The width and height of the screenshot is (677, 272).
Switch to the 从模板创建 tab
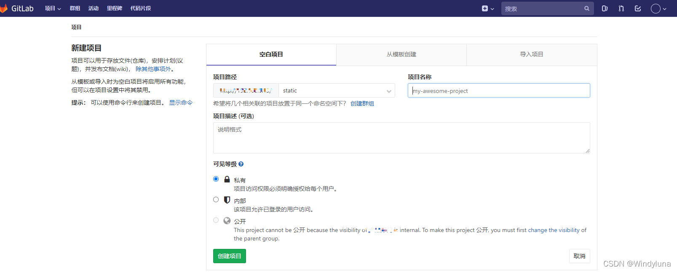(401, 55)
